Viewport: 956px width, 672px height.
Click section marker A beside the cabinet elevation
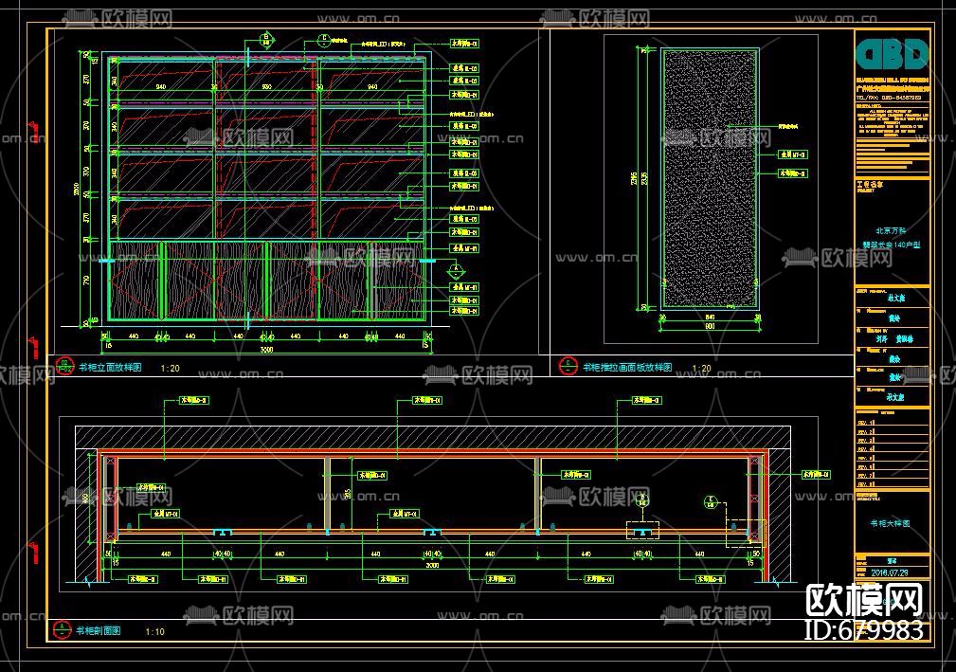454,268
